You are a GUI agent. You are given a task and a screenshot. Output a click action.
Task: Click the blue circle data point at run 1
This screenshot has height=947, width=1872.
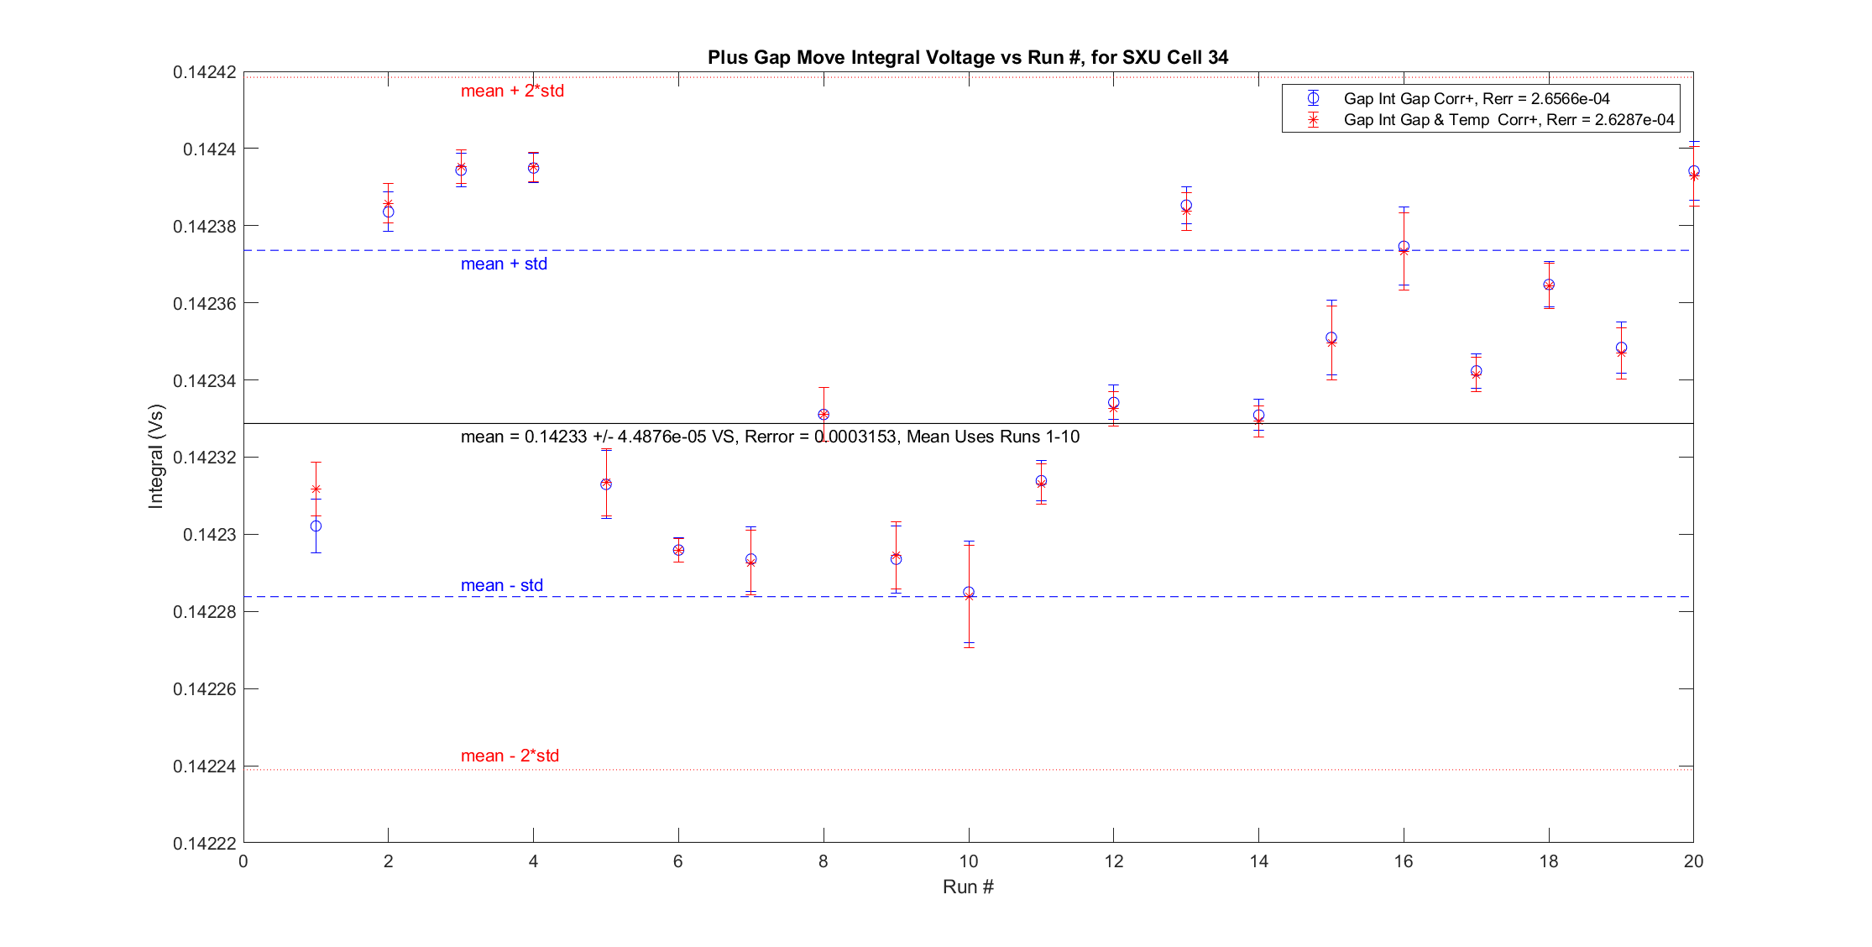(x=316, y=526)
